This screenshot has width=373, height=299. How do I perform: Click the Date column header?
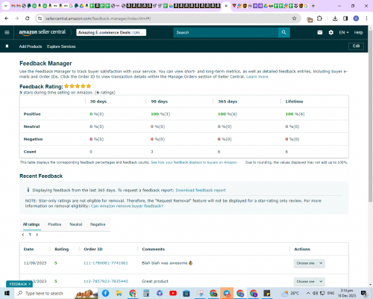click(28, 249)
